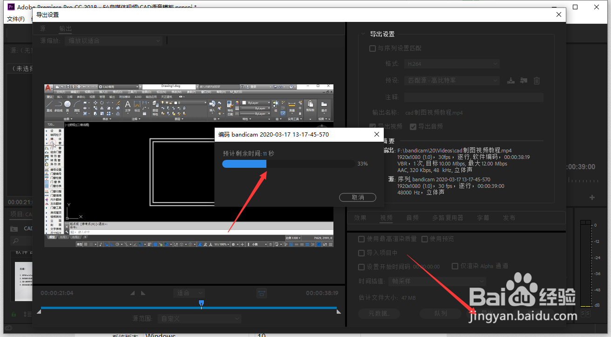Click start timecode value 00:00:00:00

click(x=427, y=267)
